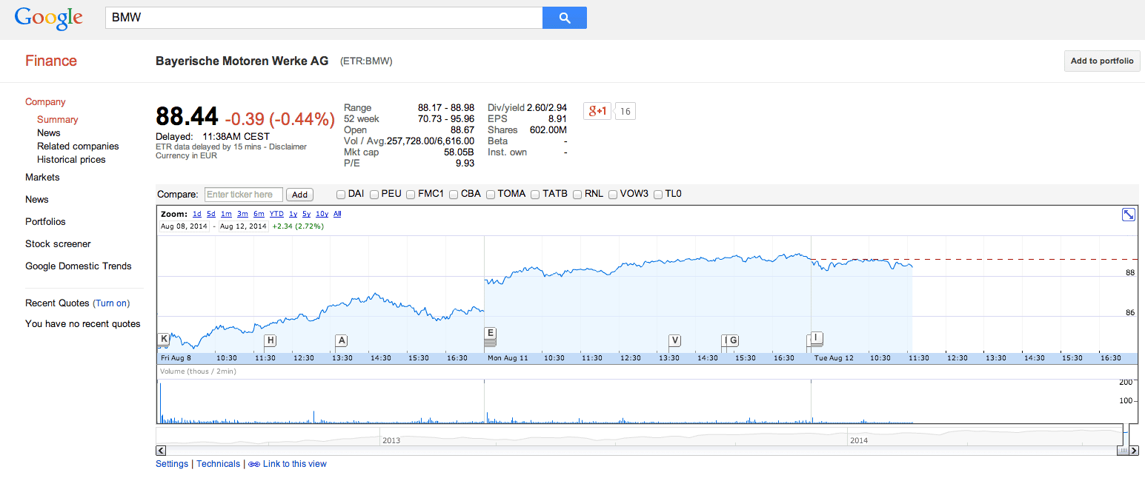
Task: Click the Aug 08, 2014 start date box
Action: (x=184, y=226)
